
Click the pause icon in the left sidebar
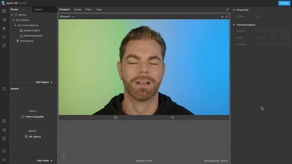4,28
